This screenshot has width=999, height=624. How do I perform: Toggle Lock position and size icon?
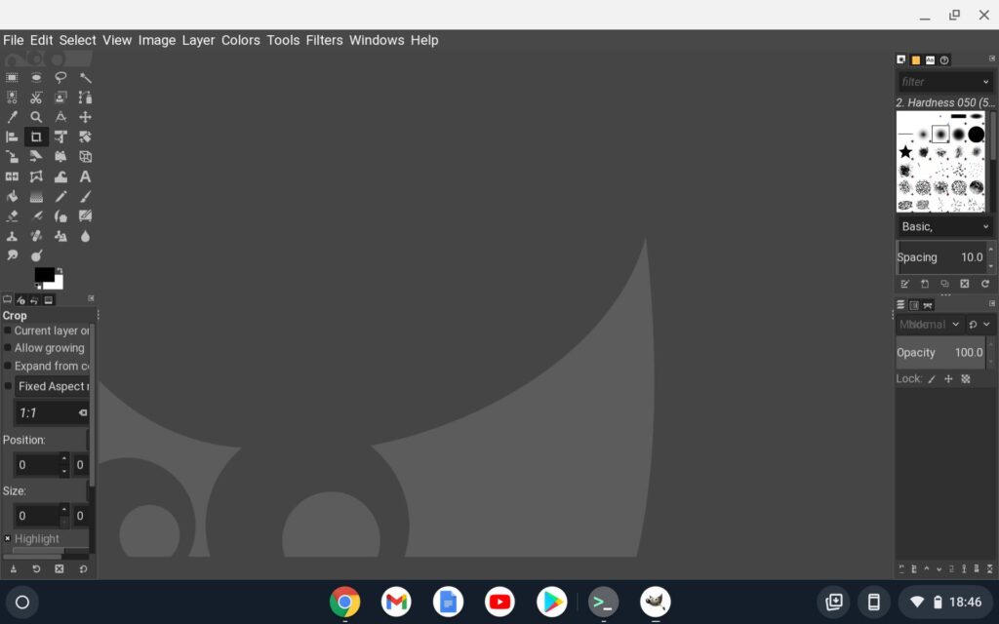click(x=948, y=379)
